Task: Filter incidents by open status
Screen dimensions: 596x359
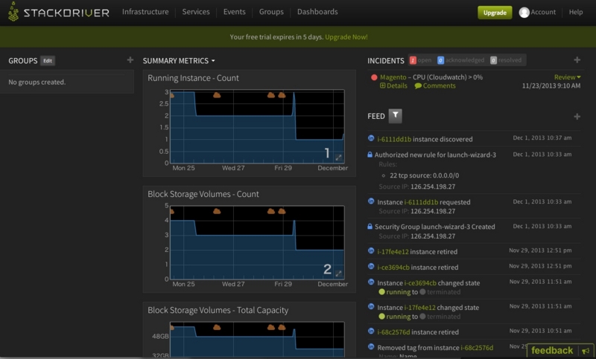Action: 420,60
